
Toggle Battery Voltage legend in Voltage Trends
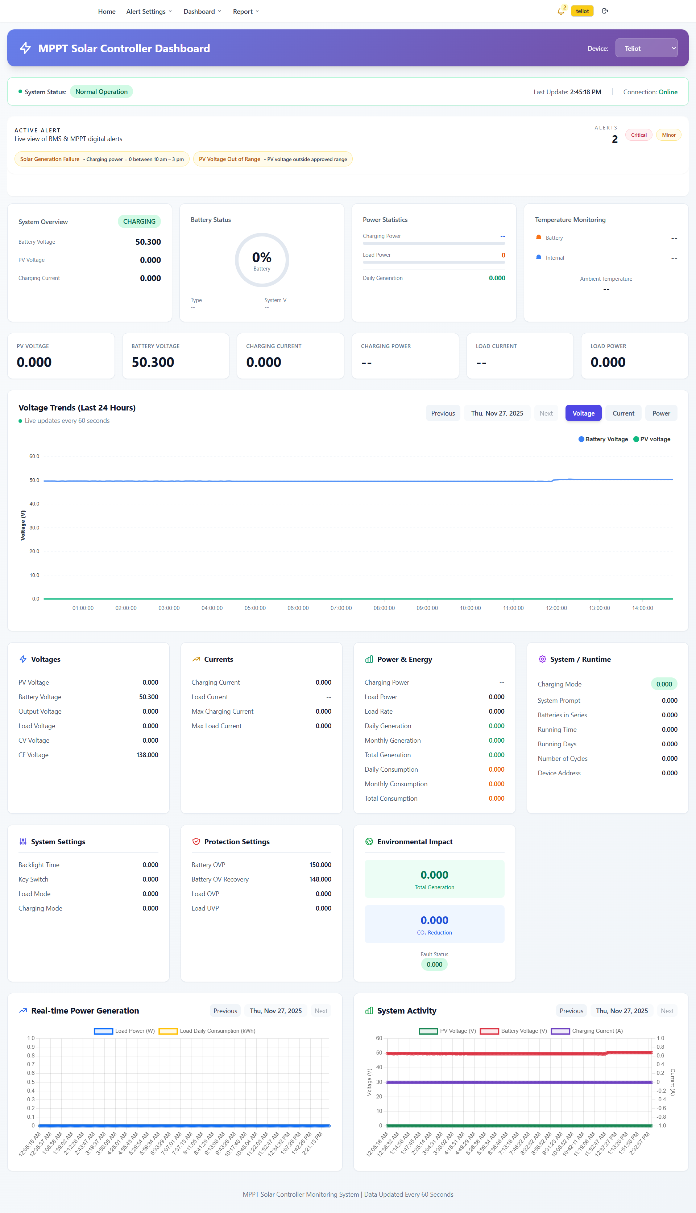[x=603, y=439]
